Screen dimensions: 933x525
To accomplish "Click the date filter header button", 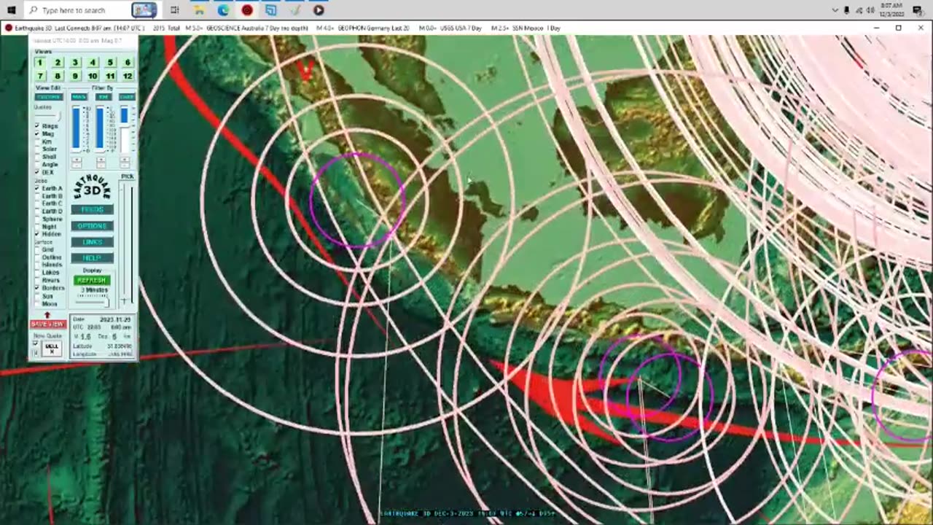I will [x=127, y=97].
